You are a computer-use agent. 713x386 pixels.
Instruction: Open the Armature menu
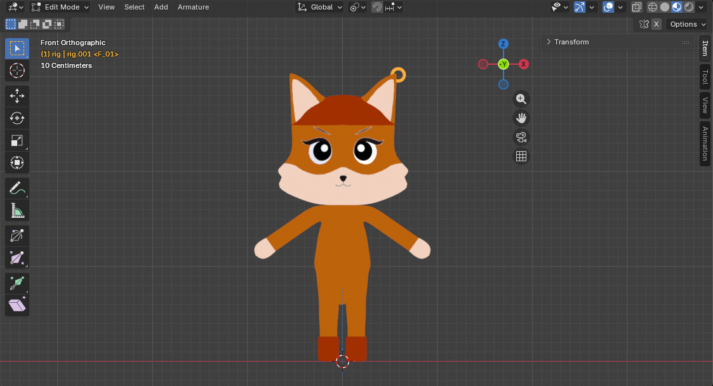click(x=193, y=7)
